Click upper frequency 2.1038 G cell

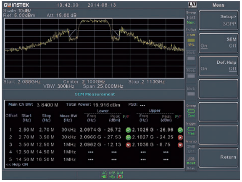pos(143,145)
